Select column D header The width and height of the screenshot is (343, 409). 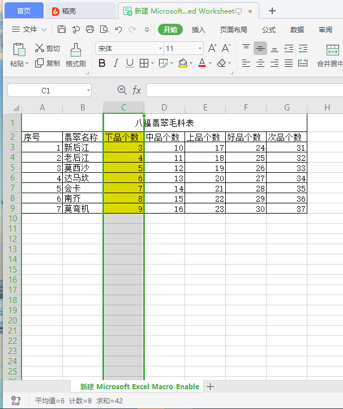click(x=164, y=108)
